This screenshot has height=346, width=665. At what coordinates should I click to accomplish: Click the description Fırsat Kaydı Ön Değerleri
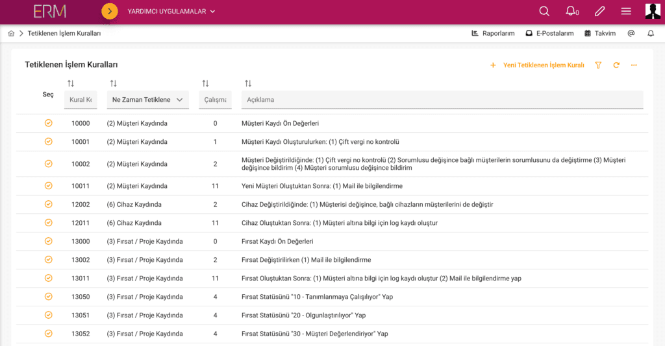click(277, 242)
